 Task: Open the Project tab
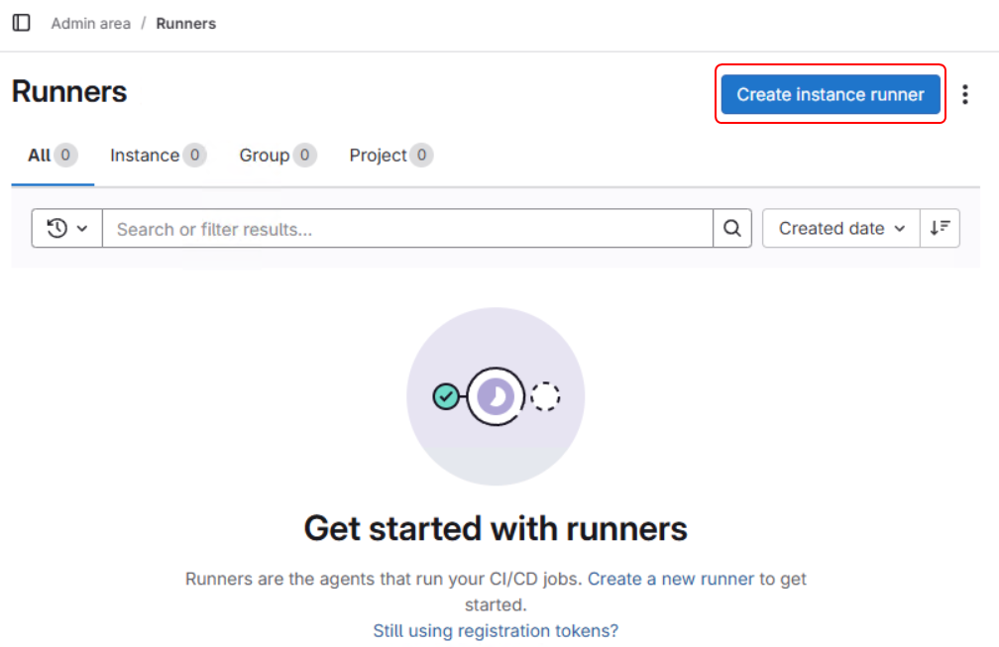point(379,156)
